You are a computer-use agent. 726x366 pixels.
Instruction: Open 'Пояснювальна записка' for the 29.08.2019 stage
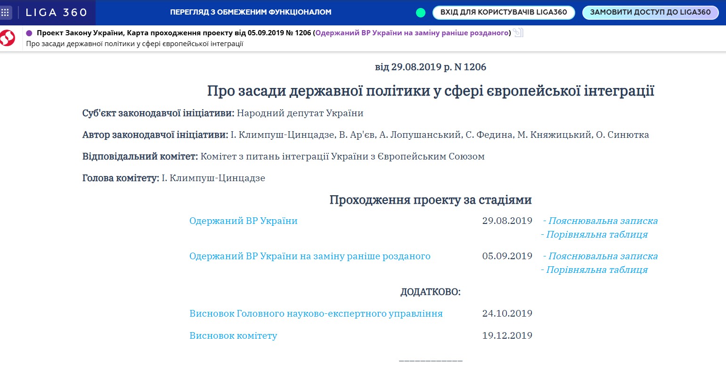(603, 221)
